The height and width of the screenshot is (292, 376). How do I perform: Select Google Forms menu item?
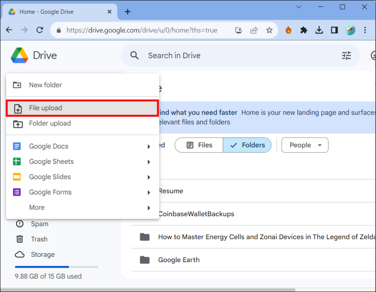point(82,192)
